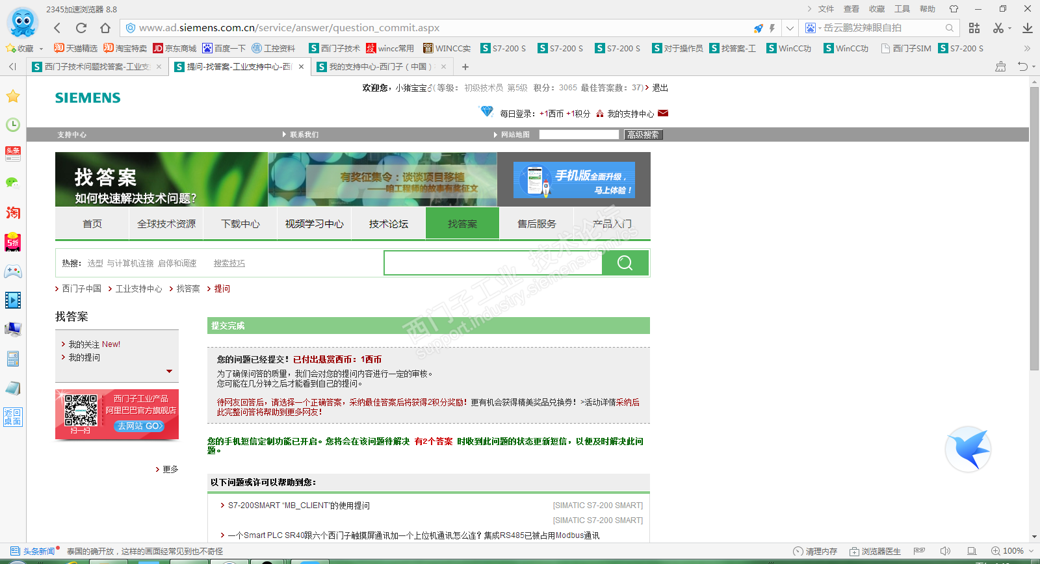Click the blue bird floating assistant icon
The image size is (1040, 564).
click(968, 449)
